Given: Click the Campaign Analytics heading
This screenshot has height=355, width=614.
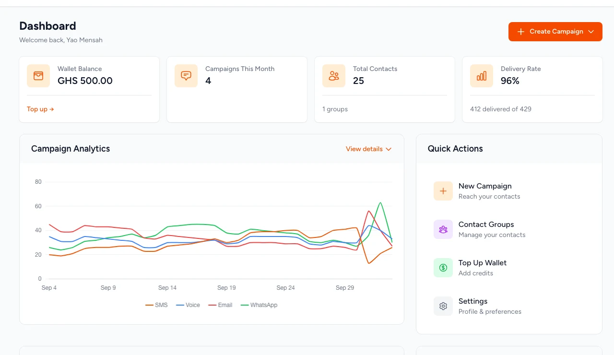Looking at the screenshot, I should coord(71,149).
